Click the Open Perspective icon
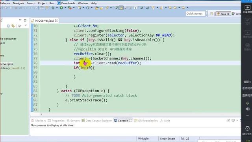Viewport: 252px width, 142px height. click(211, 14)
